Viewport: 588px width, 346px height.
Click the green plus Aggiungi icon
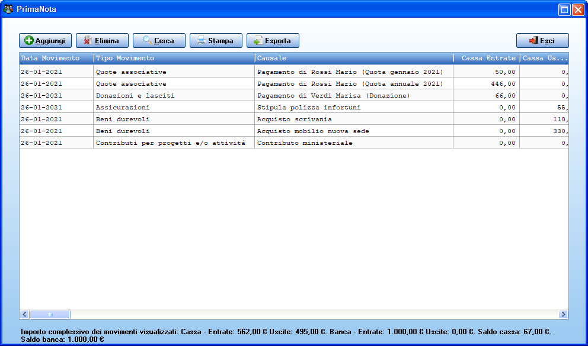tap(29, 40)
